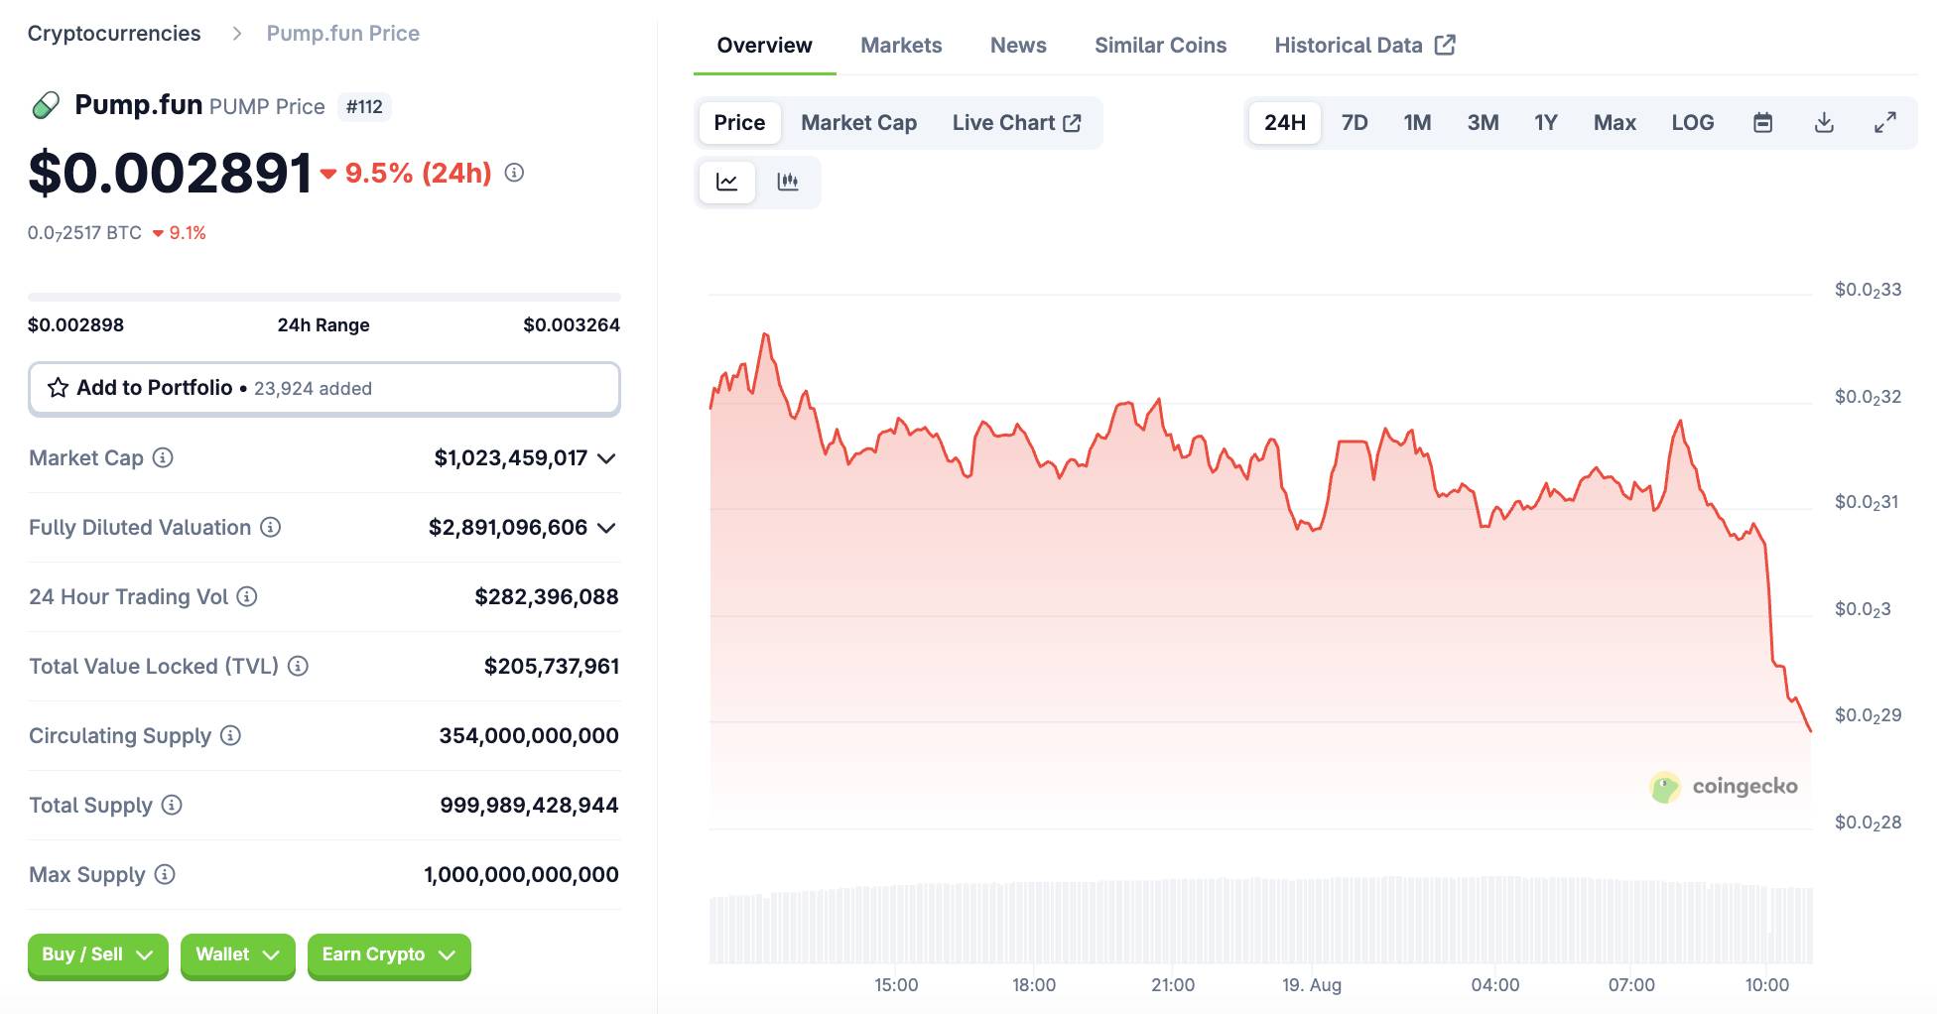This screenshot has width=1937, height=1014.
Task: Switch to line chart view icon
Action: 727,182
